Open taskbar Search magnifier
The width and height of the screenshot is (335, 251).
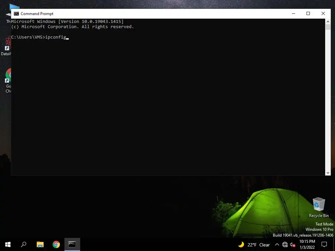24,244
